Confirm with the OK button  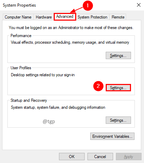pos(72,157)
